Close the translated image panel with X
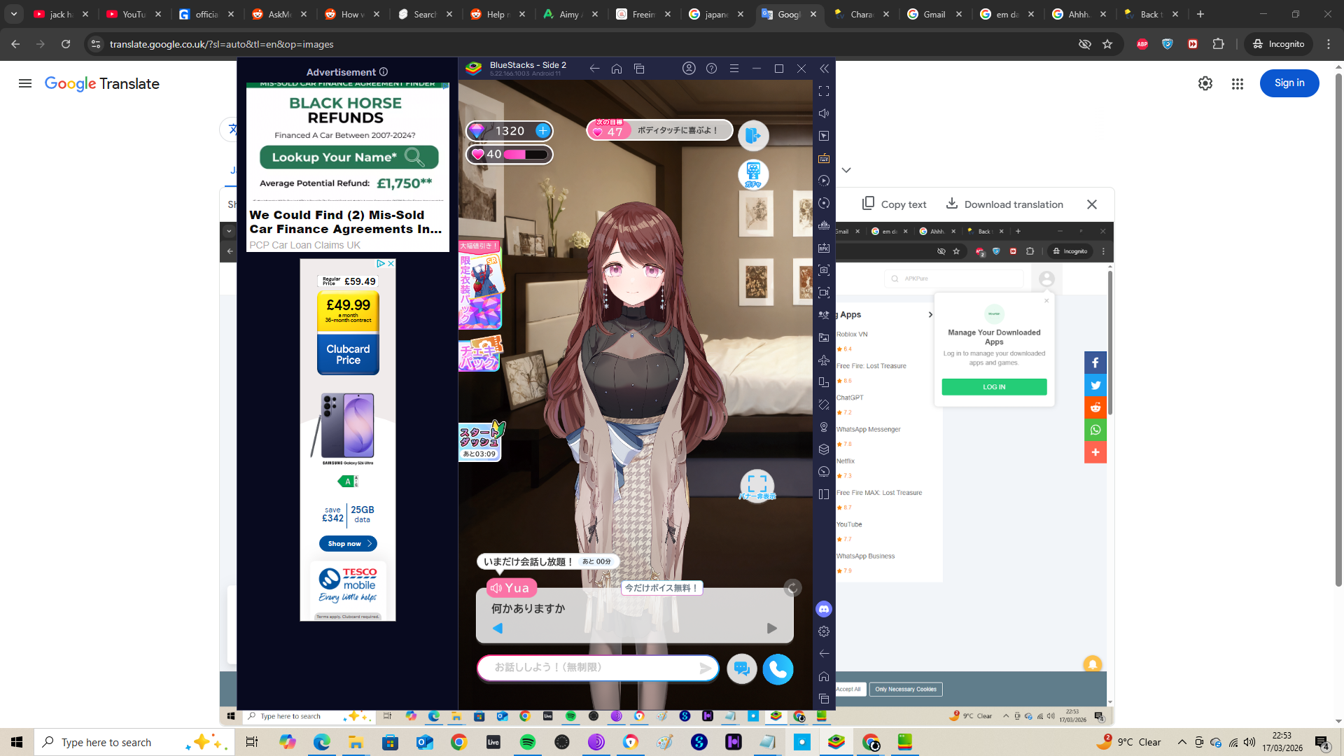 tap(1092, 204)
